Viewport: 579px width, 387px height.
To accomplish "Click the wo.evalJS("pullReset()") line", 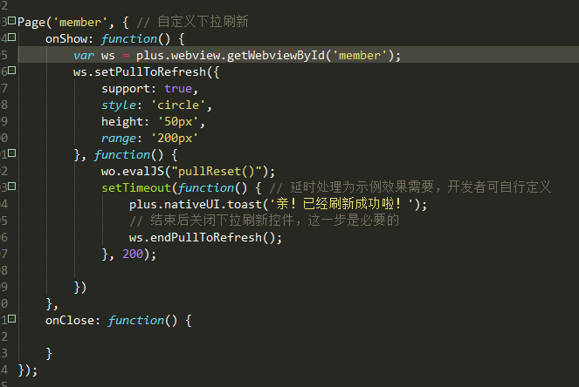I will tap(188, 172).
